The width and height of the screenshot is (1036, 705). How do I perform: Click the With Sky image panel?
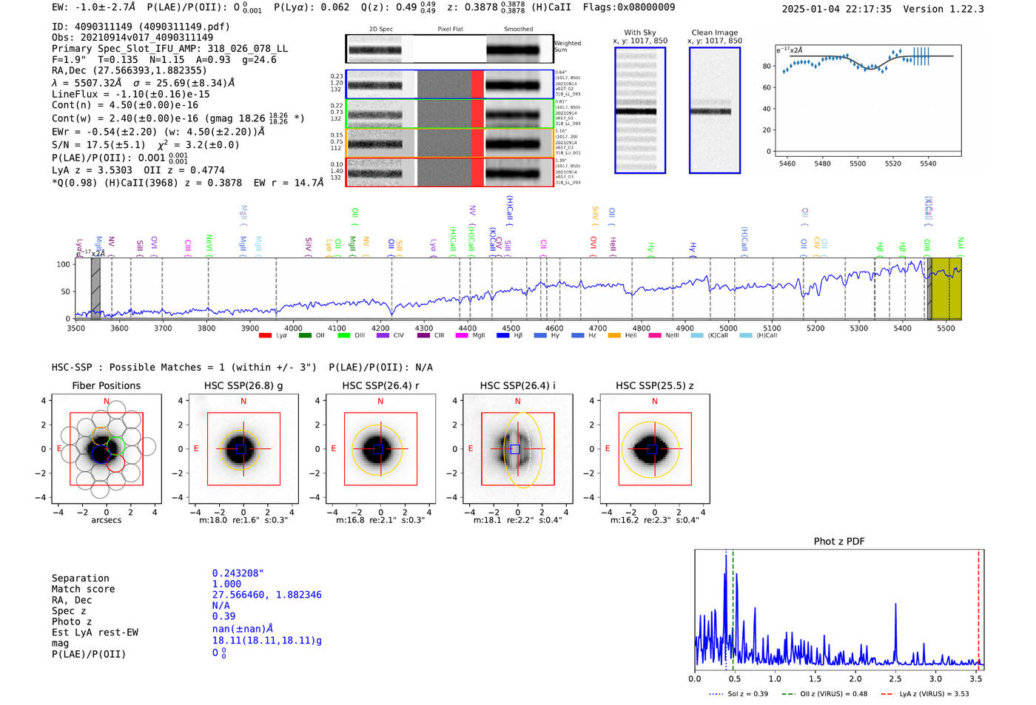pyautogui.click(x=640, y=110)
